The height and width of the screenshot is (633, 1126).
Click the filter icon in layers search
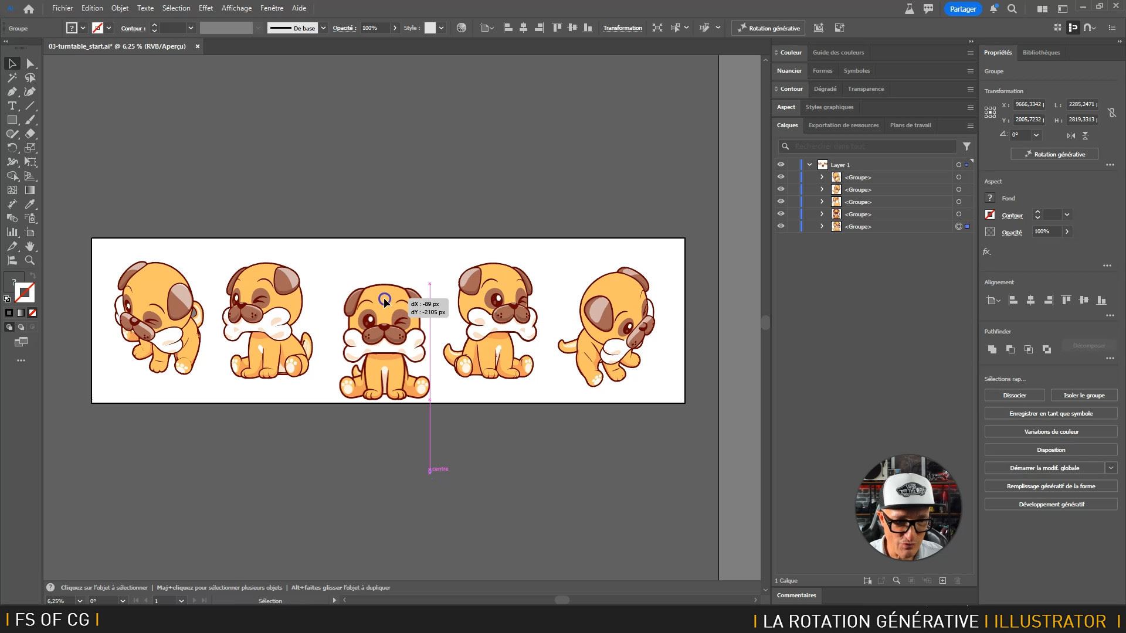click(x=966, y=146)
